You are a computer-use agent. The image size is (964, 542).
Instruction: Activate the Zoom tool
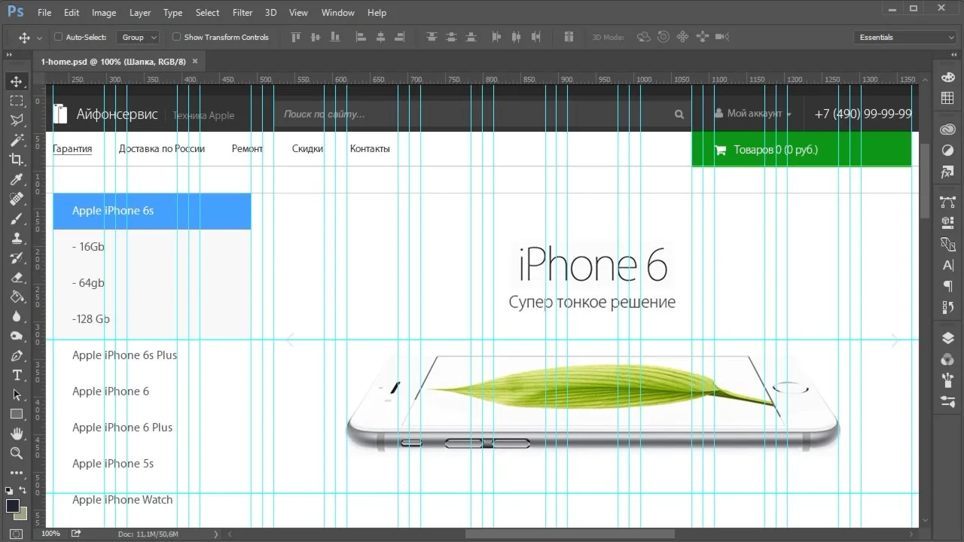coord(16,453)
